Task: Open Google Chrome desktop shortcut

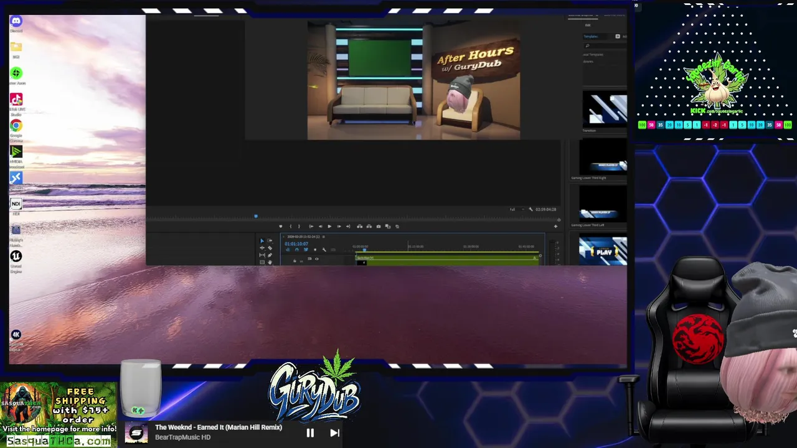Action: (x=16, y=126)
